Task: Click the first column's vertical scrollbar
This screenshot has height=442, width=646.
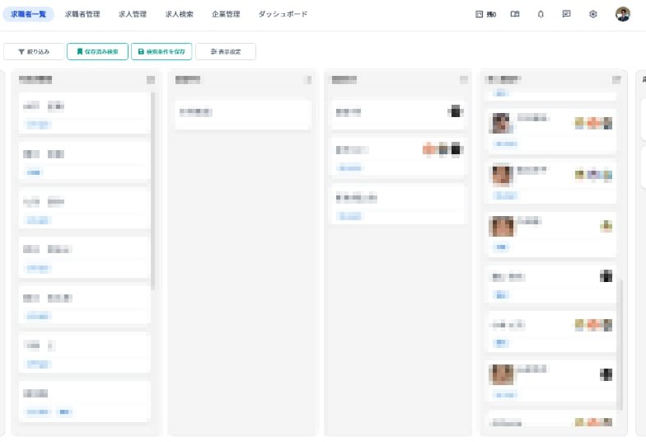Action: pyautogui.click(x=153, y=191)
